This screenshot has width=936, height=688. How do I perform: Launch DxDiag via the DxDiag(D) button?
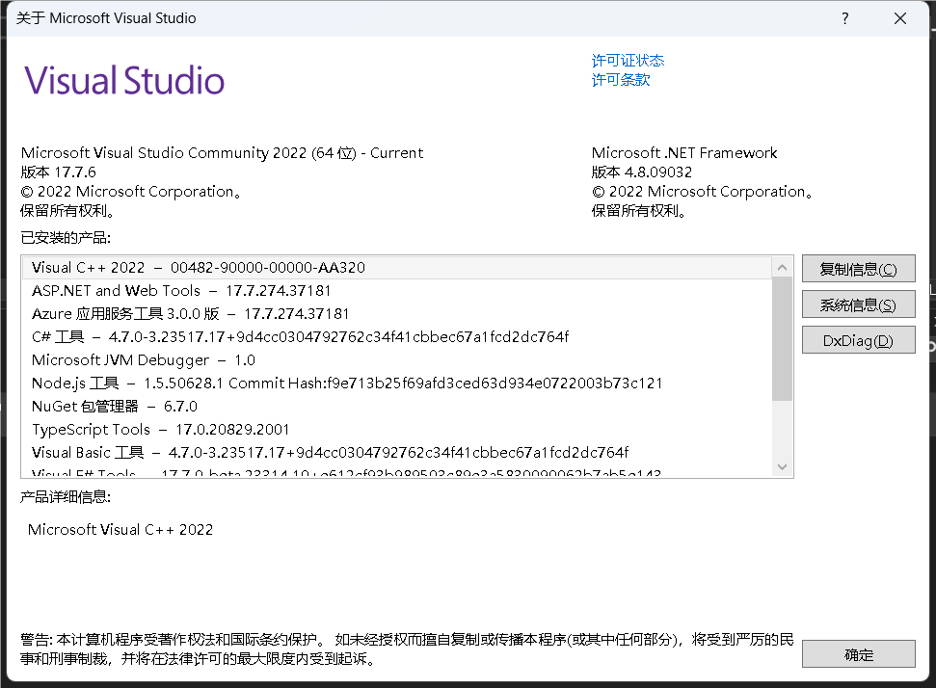click(x=858, y=339)
